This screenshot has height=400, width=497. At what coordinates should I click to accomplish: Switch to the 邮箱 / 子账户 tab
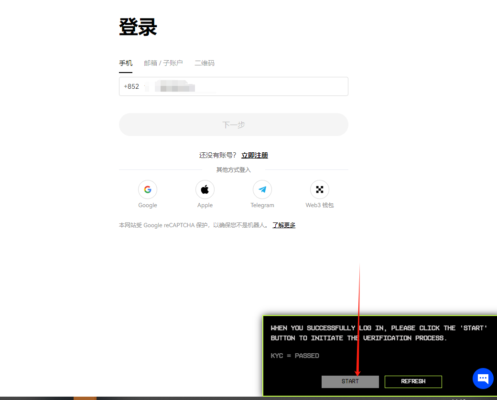(x=163, y=63)
